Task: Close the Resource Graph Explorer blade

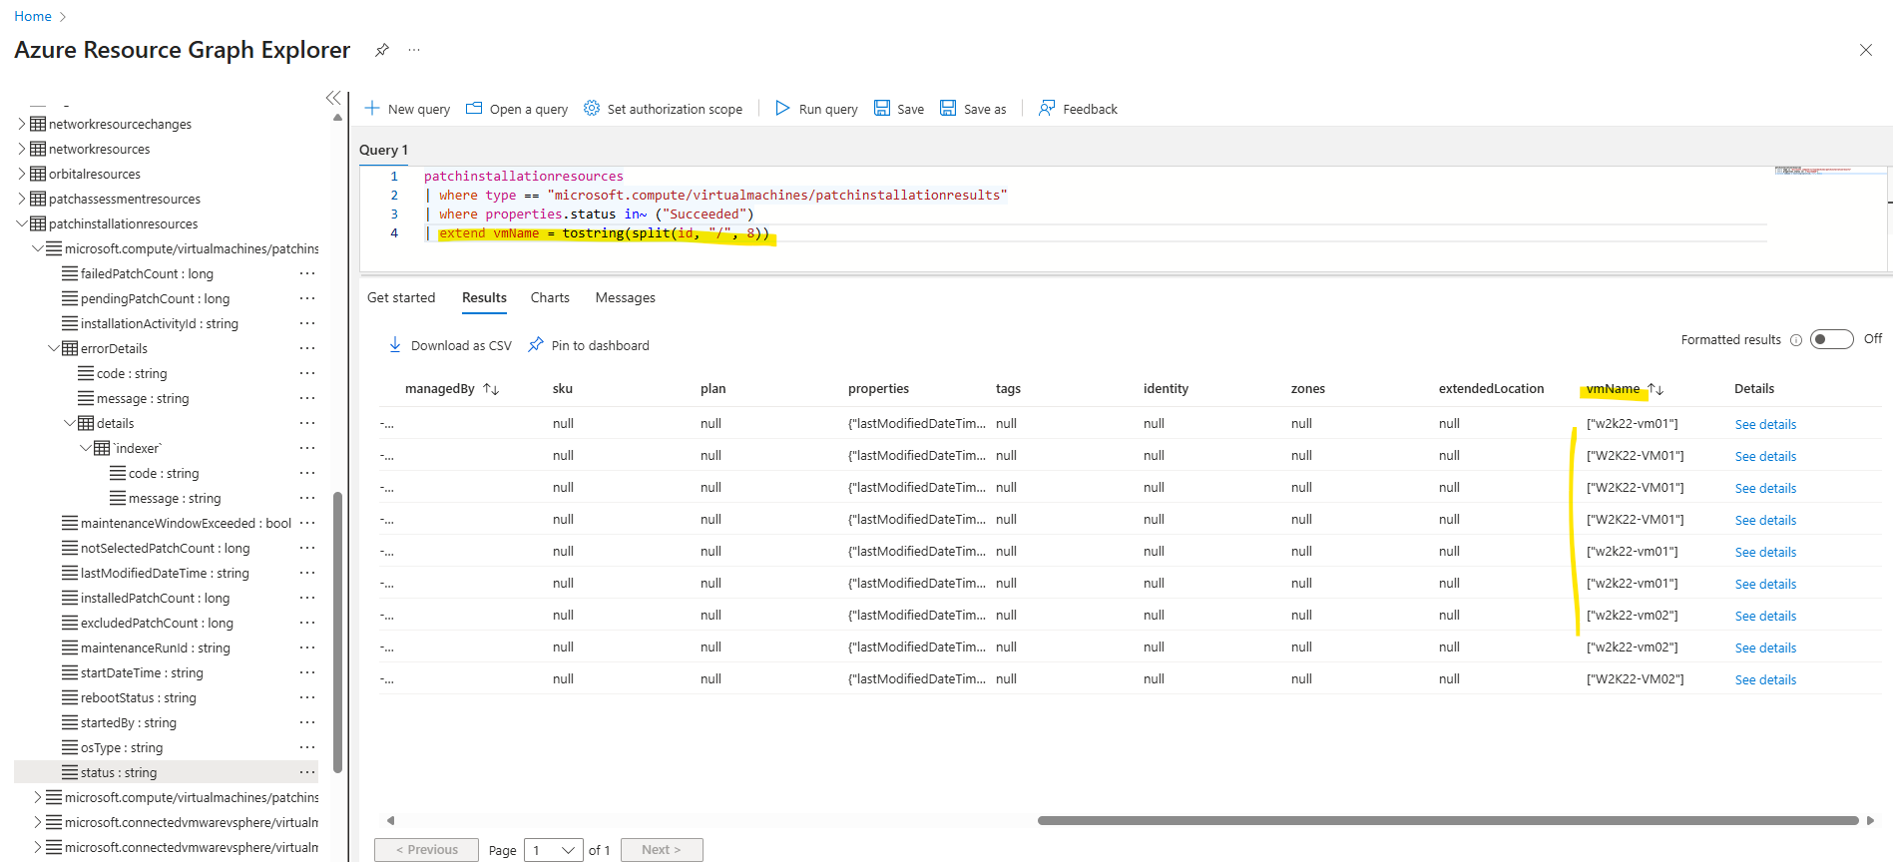Action: [1865, 50]
